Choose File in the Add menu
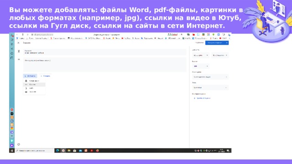 34,88
